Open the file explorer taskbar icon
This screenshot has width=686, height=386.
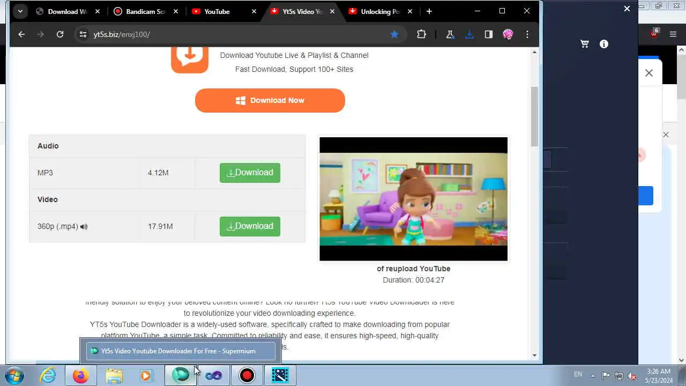coord(114,375)
